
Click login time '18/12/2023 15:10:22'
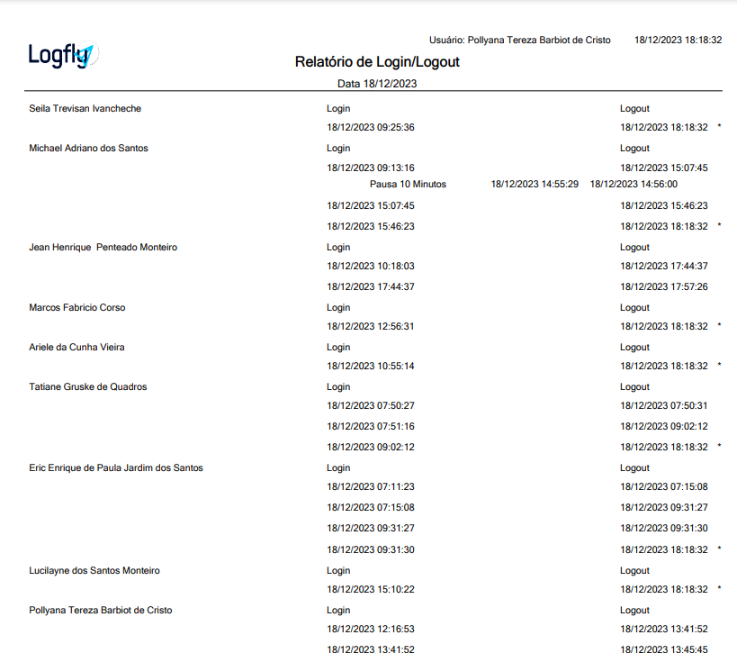(x=371, y=589)
